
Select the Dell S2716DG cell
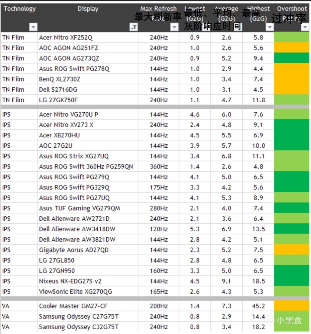(x=88, y=90)
